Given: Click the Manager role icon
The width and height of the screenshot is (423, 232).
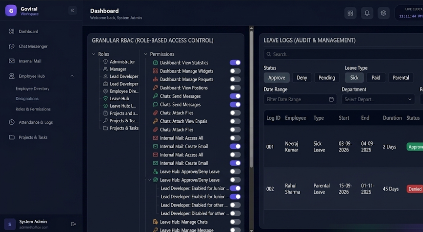Looking at the screenshot, I should click(105, 69).
